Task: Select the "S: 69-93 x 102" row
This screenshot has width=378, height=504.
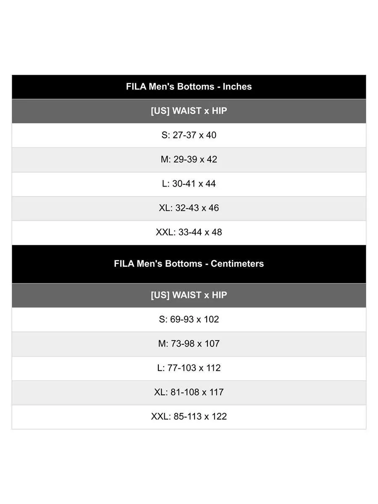Action: pos(189,320)
